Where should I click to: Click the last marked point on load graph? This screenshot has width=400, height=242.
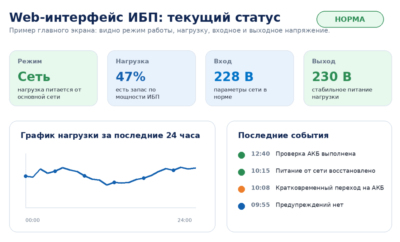173,170
